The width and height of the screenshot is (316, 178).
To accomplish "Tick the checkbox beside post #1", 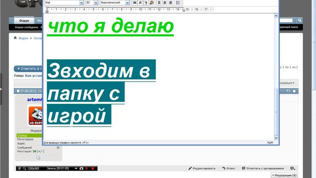I will tap(294, 91).
